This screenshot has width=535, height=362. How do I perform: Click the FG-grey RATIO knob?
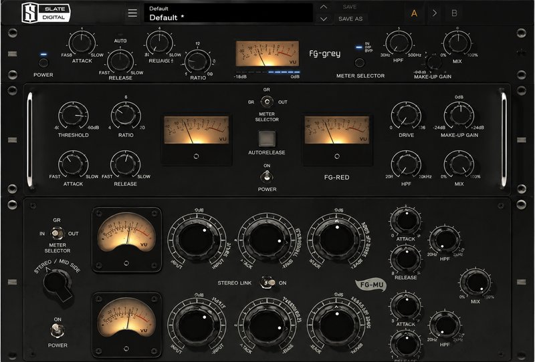(197, 62)
